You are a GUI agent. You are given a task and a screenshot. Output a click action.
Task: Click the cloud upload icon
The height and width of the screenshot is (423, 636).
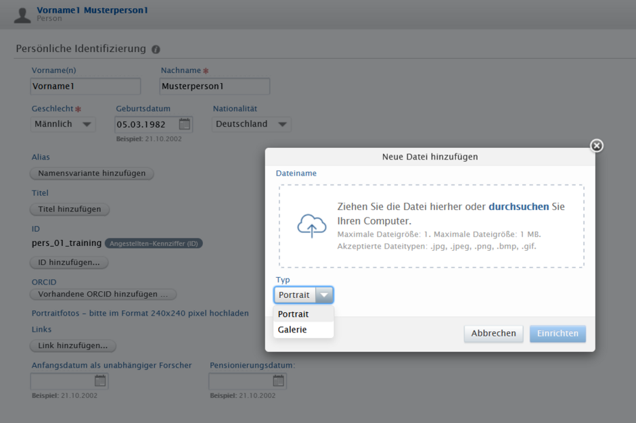click(311, 226)
